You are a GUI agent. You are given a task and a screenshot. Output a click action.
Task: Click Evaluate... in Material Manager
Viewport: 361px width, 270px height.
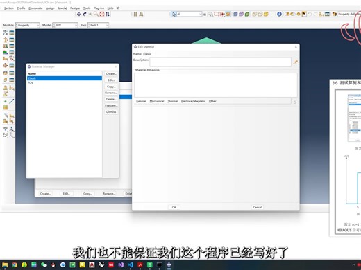click(111, 105)
